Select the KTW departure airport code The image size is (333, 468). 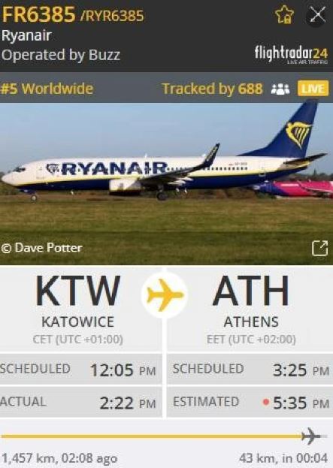78,291
